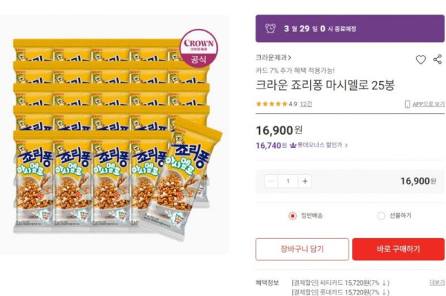Click the phone icon beside APP으로 보기
The width and height of the screenshot is (446, 296).
coord(407,104)
